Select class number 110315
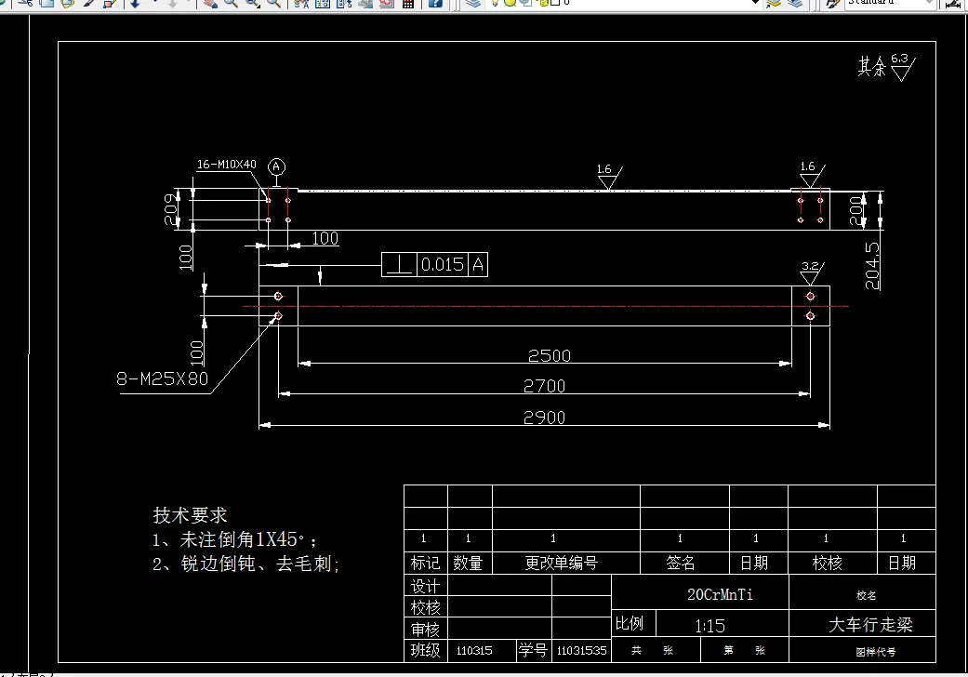Viewport: 968px width, 677px height. pos(474,650)
